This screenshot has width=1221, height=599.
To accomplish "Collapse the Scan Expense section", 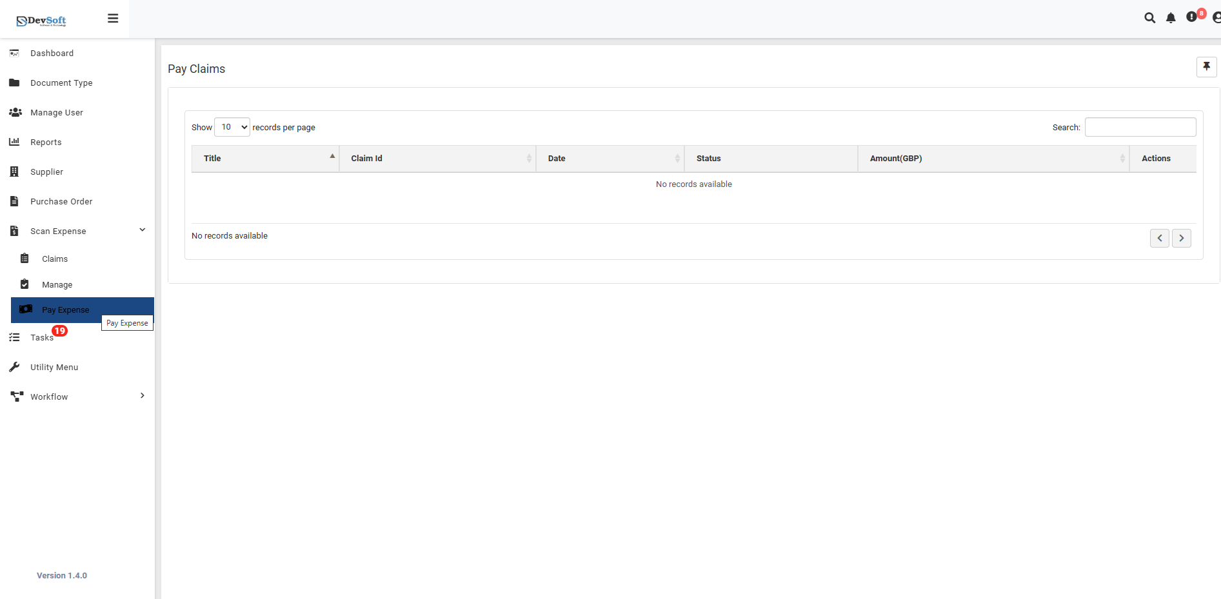I will [142, 230].
